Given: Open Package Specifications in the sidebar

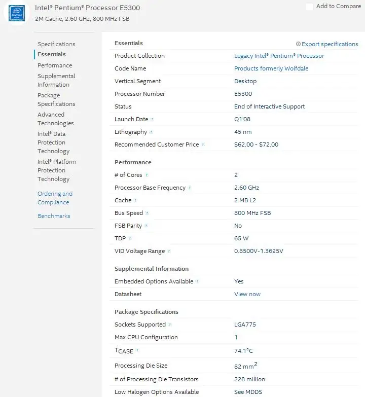Looking at the screenshot, I should 56,99.
